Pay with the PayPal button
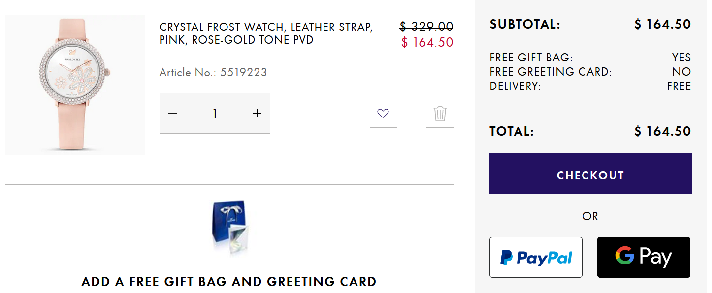712x293 pixels. [x=536, y=258]
